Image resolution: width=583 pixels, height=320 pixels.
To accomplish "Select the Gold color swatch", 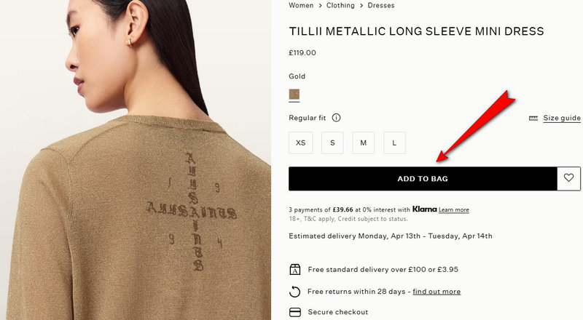I will pos(294,95).
